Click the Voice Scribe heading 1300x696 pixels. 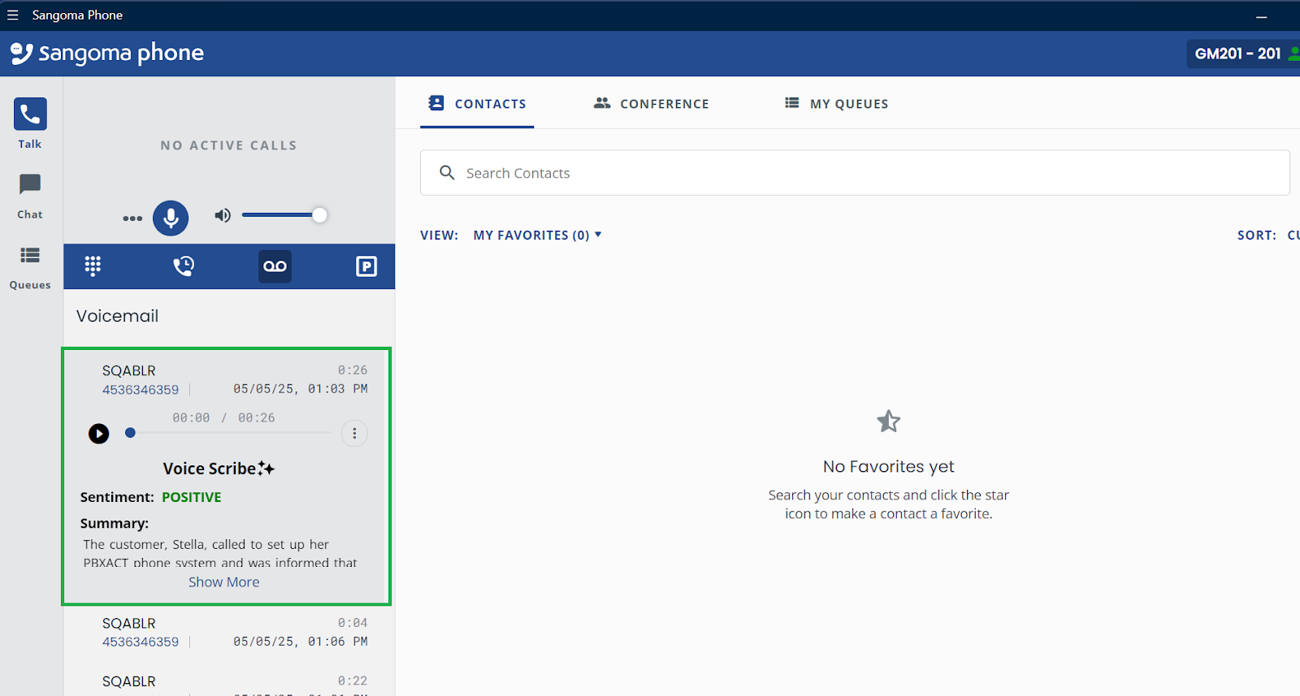[x=219, y=469]
